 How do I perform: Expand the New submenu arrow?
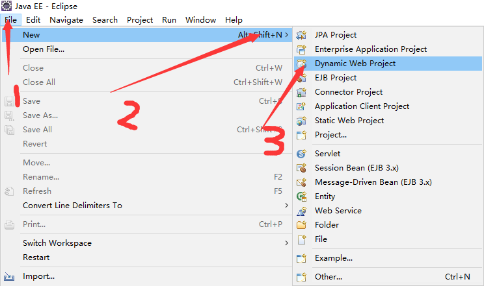pyautogui.click(x=287, y=35)
